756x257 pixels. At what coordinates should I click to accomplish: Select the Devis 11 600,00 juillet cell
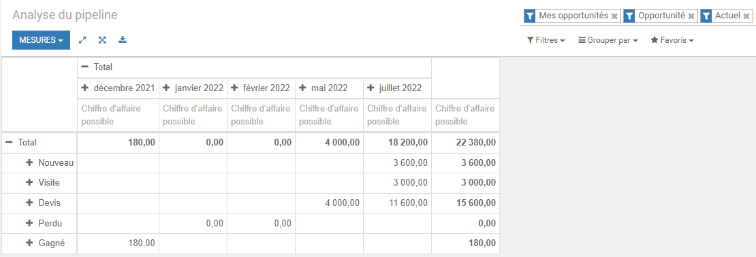(397, 203)
